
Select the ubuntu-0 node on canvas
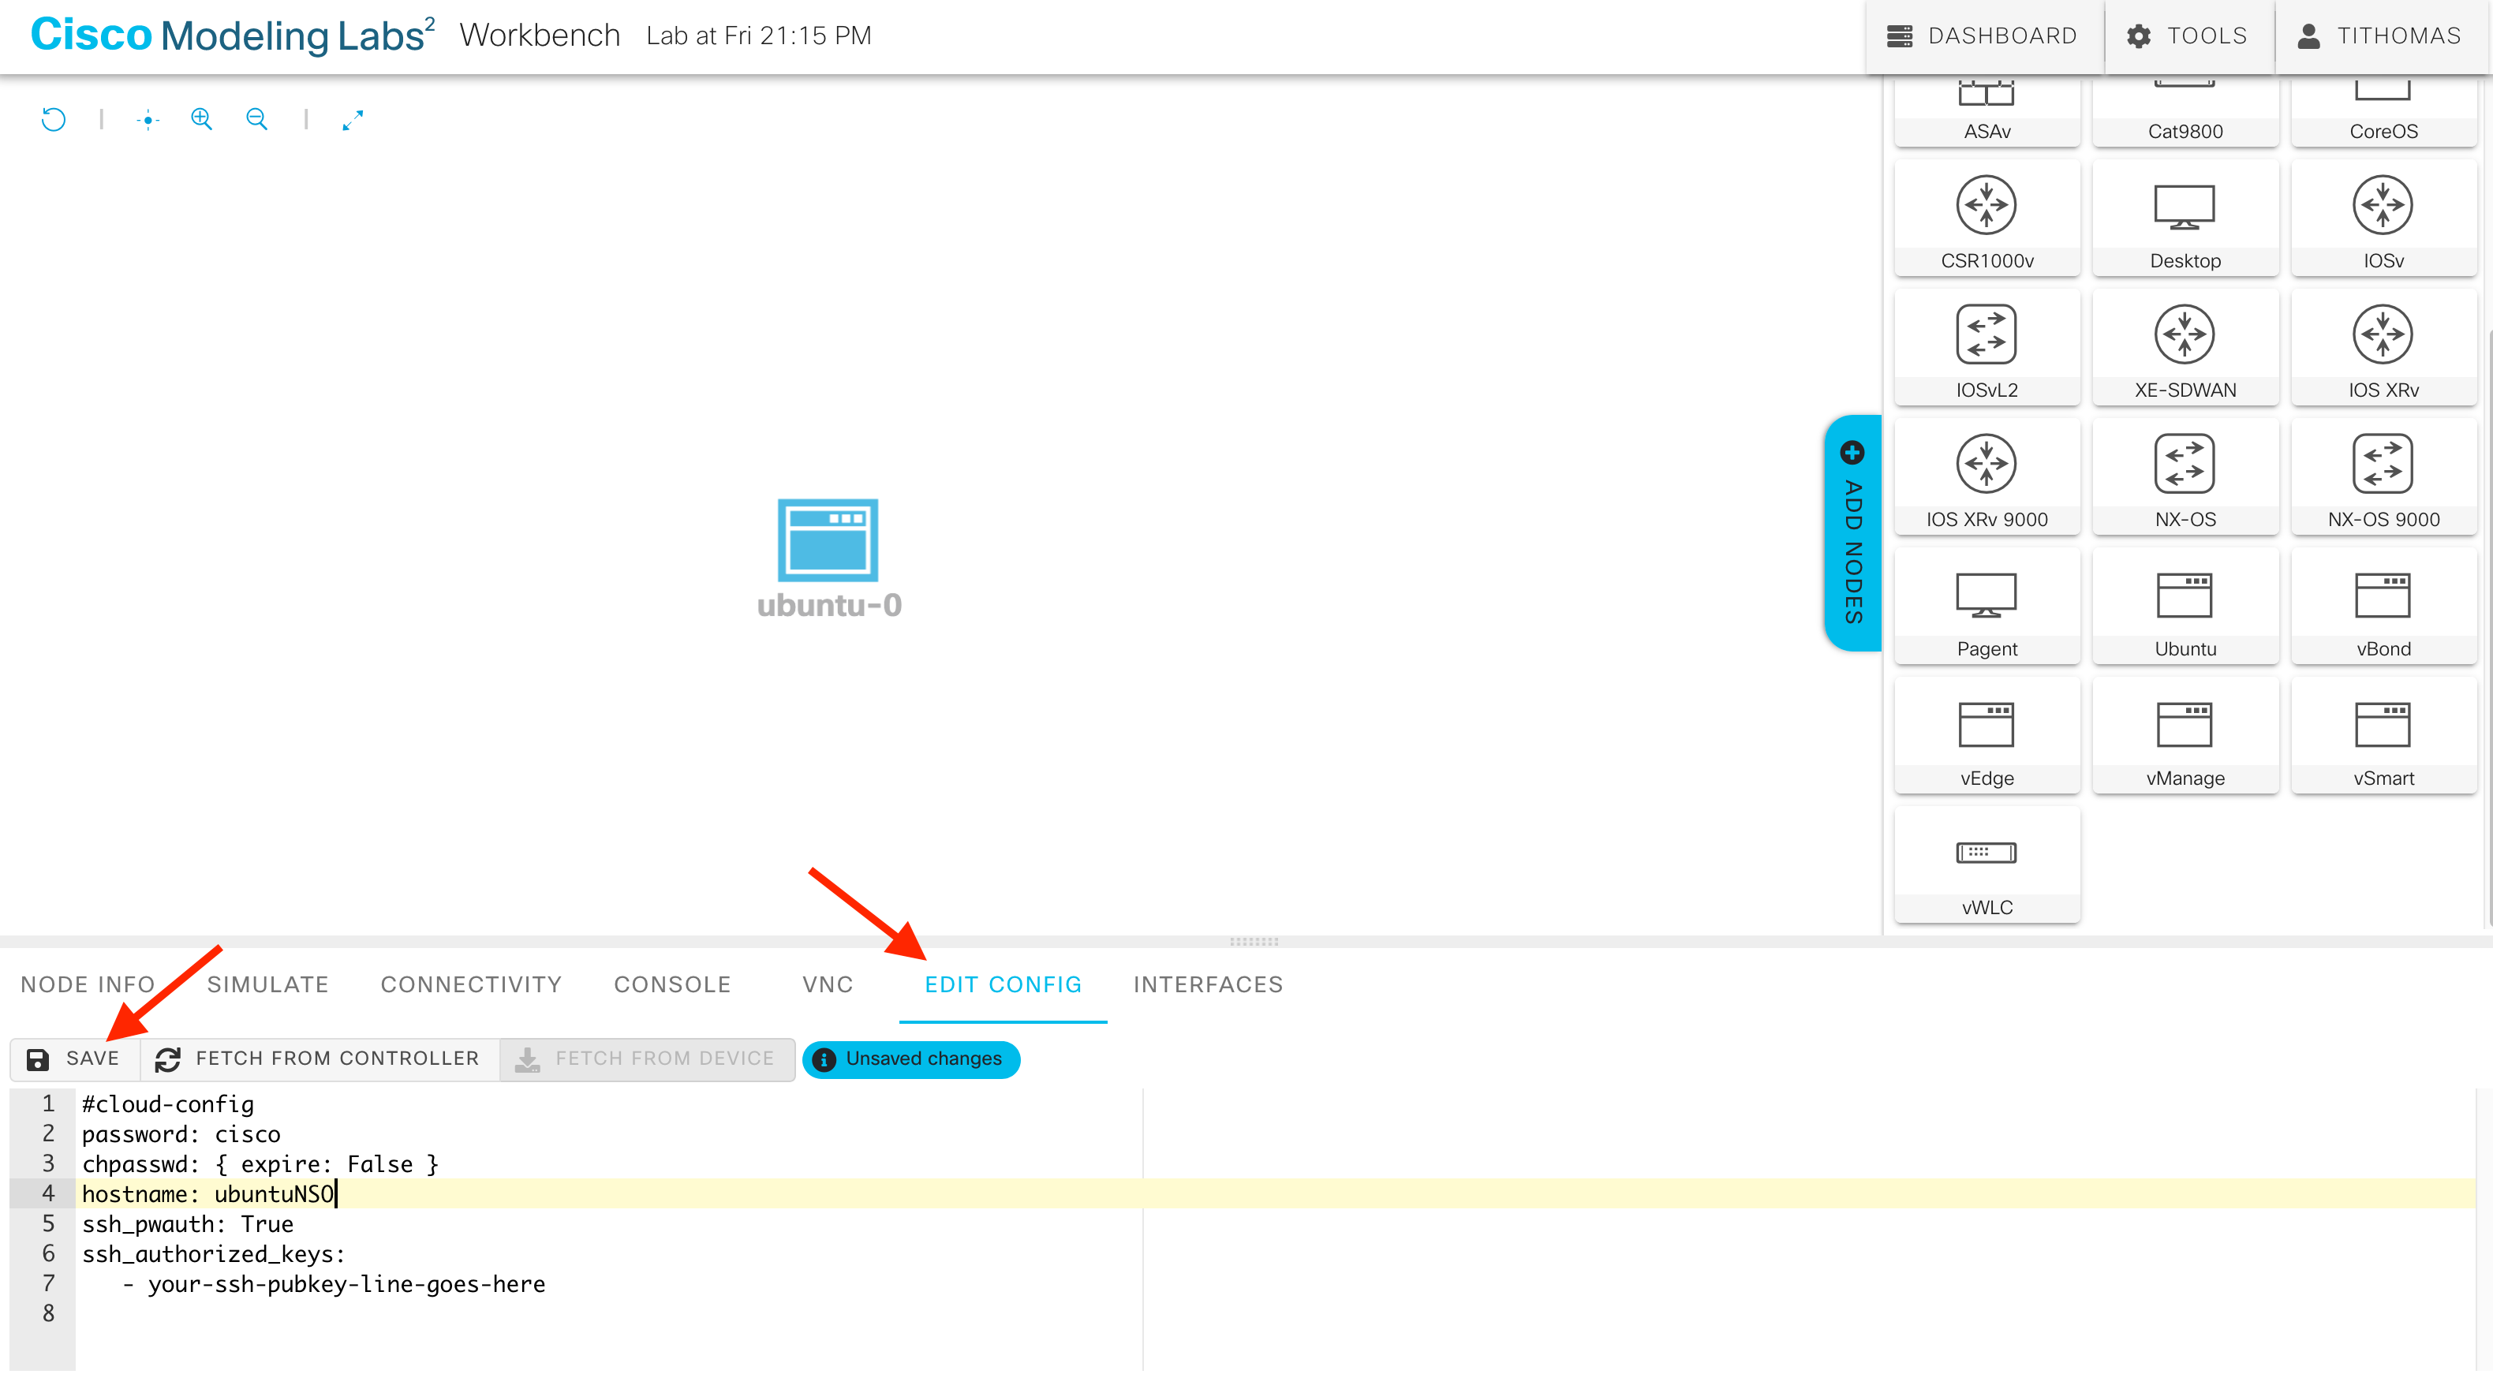click(x=828, y=540)
